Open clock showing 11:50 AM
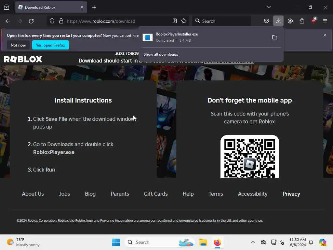This screenshot has height=250, width=333. click(x=298, y=242)
